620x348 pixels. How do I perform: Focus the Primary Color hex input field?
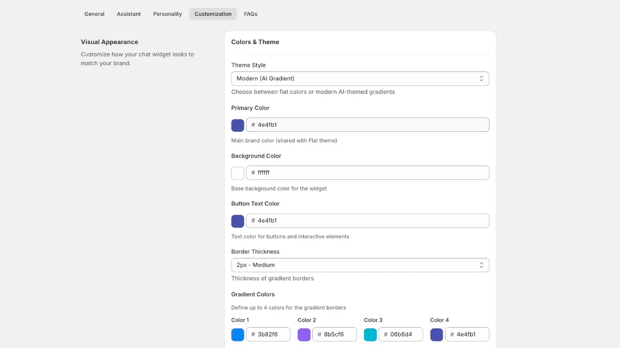coord(367,125)
